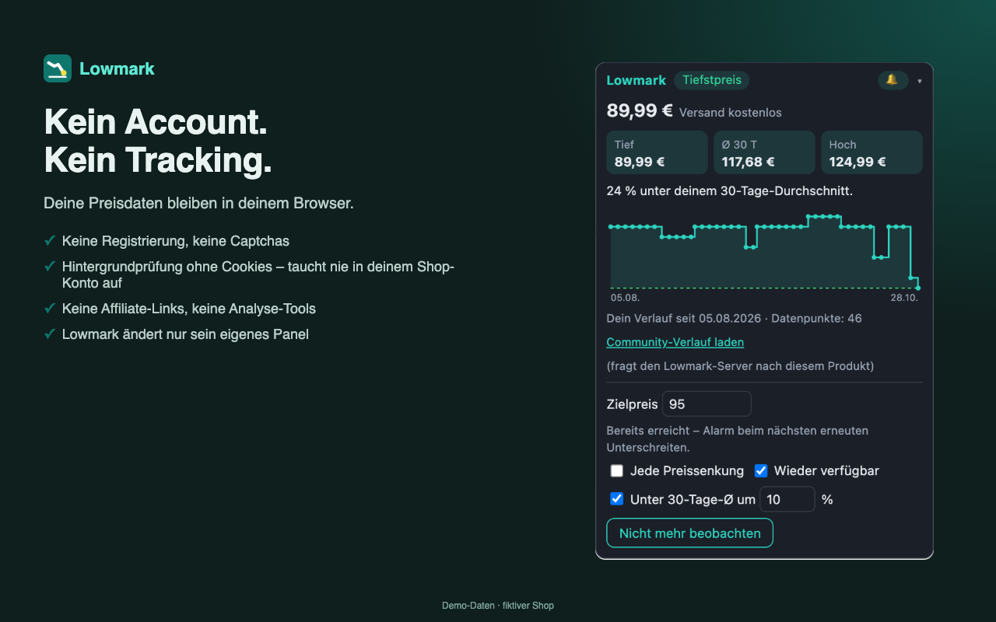996x622 pixels.
Task: Click the Lowmark title in the panel
Action: [637, 80]
